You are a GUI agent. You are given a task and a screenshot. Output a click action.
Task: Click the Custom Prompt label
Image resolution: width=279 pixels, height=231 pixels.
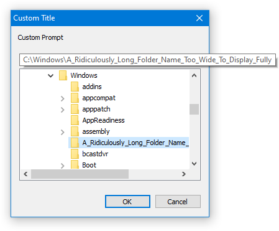40,37
